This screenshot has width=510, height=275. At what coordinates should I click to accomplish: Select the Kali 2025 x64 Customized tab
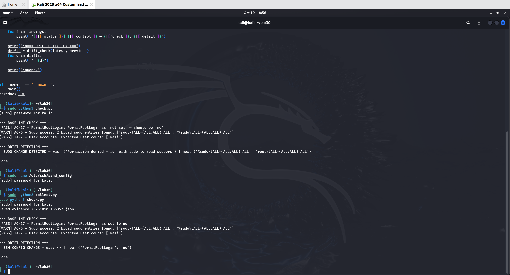[x=62, y=4]
